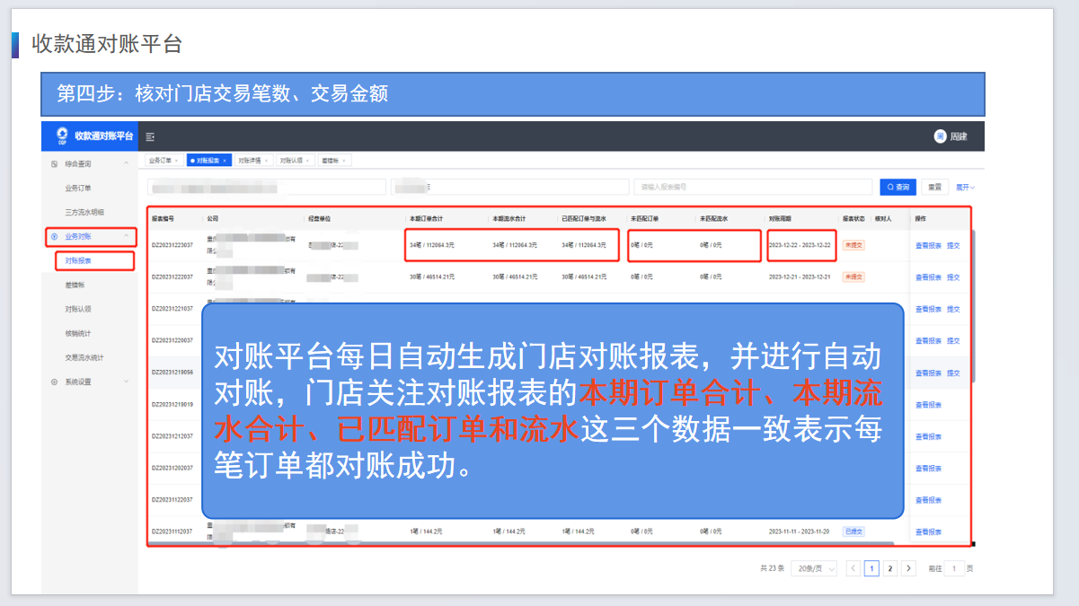The height and width of the screenshot is (606, 1079).
Task: View report for DZ20231222037 via 查看报表
Action: pos(928,277)
